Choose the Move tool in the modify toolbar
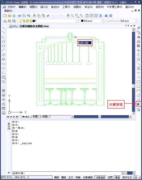 [138, 51]
